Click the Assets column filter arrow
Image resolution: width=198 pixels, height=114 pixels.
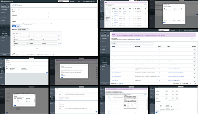click(x=161, y=46)
